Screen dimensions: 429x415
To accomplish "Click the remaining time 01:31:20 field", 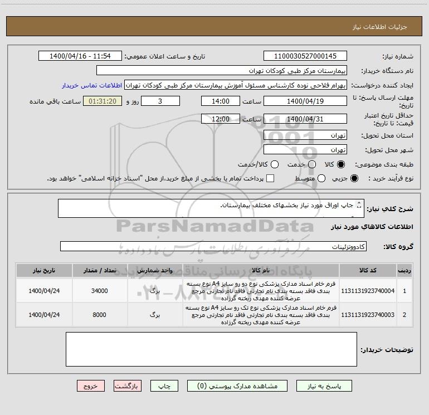I will tap(103, 101).
